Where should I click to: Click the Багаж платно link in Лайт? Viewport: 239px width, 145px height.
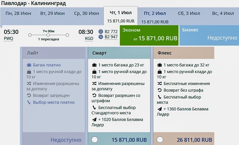click(x=47, y=65)
